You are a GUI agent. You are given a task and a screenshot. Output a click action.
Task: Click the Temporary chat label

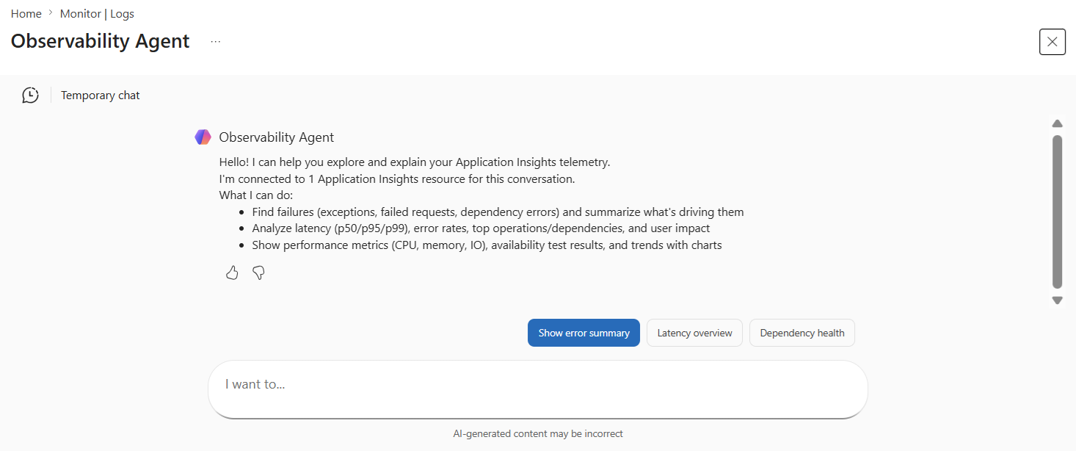[x=101, y=95]
